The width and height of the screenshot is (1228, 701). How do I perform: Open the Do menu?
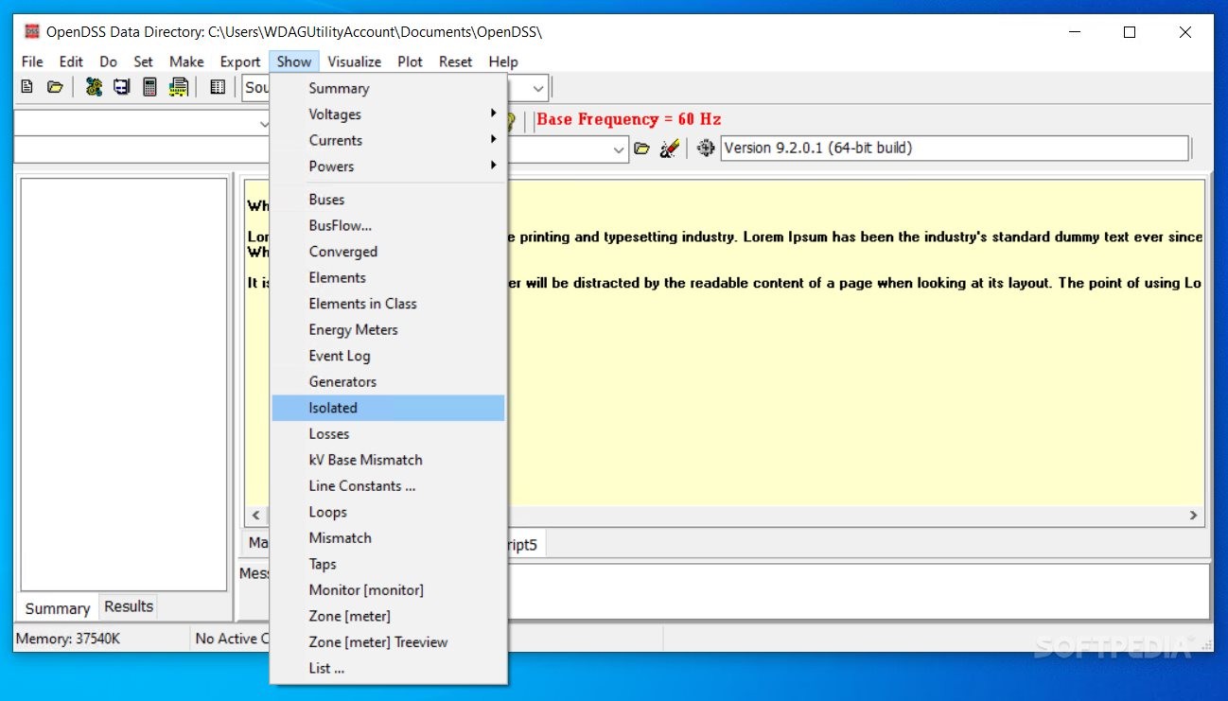[x=109, y=61]
